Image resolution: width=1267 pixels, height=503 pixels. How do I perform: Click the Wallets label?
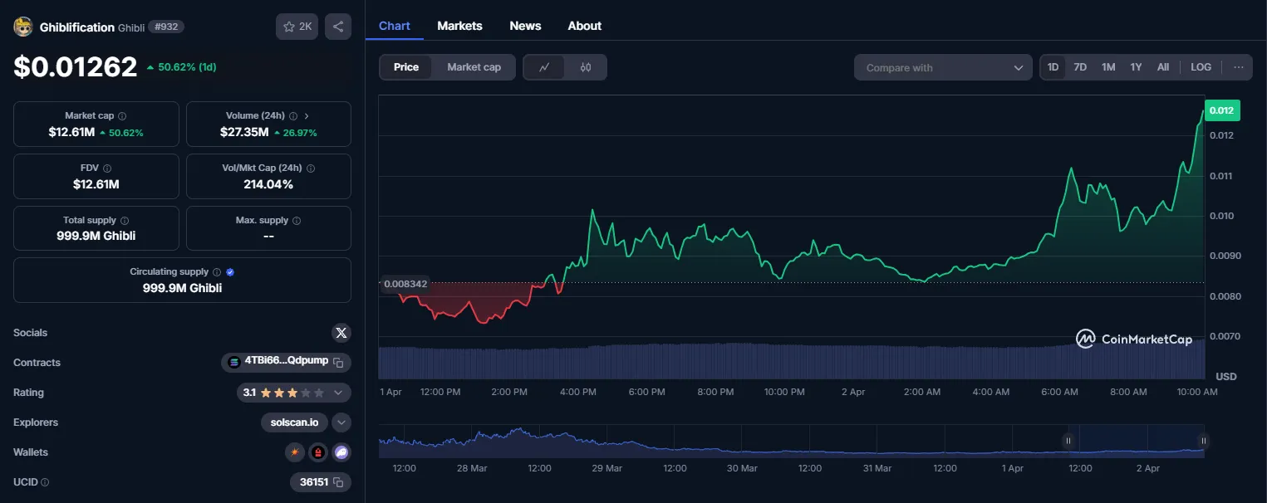pyautogui.click(x=31, y=452)
